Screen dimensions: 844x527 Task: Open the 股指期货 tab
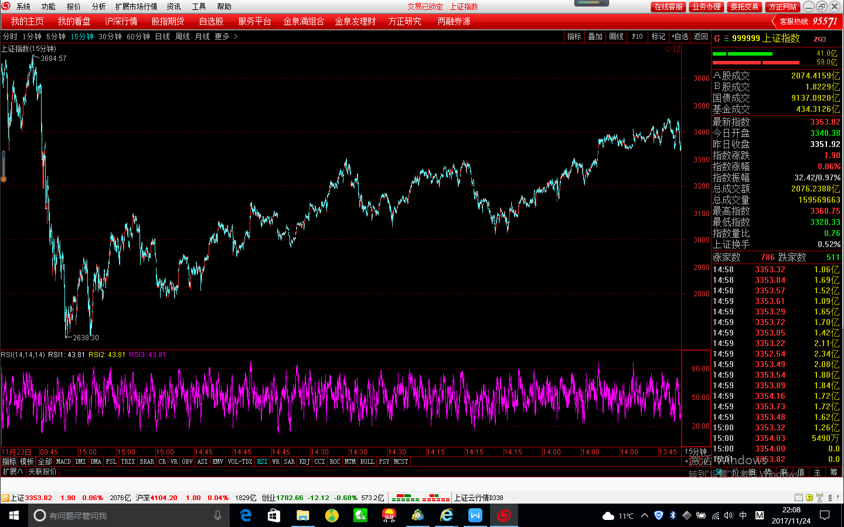click(x=168, y=22)
